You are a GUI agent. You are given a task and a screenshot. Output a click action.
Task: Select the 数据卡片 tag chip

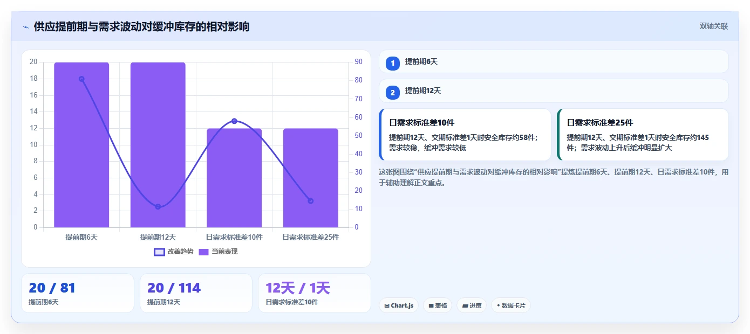(x=511, y=305)
